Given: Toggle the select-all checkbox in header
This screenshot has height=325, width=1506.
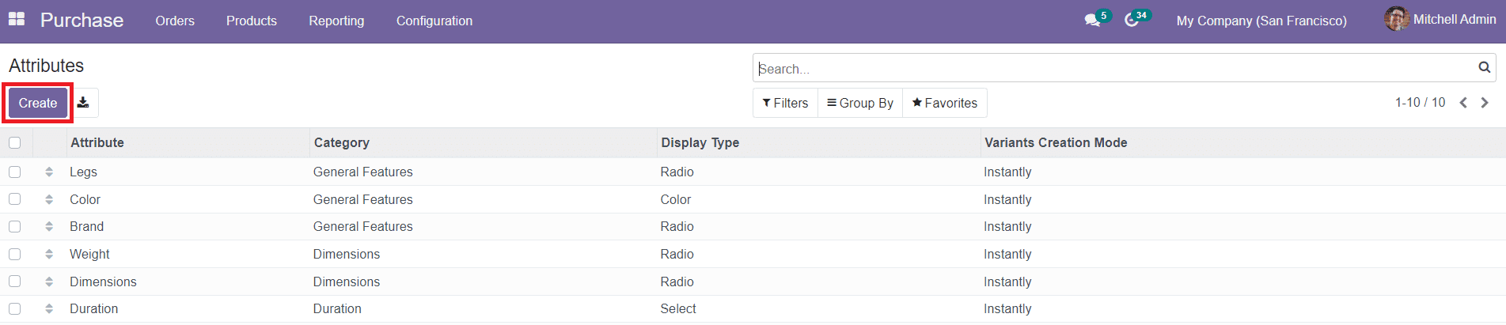Looking at the screenshot, I should pos(15,143).
